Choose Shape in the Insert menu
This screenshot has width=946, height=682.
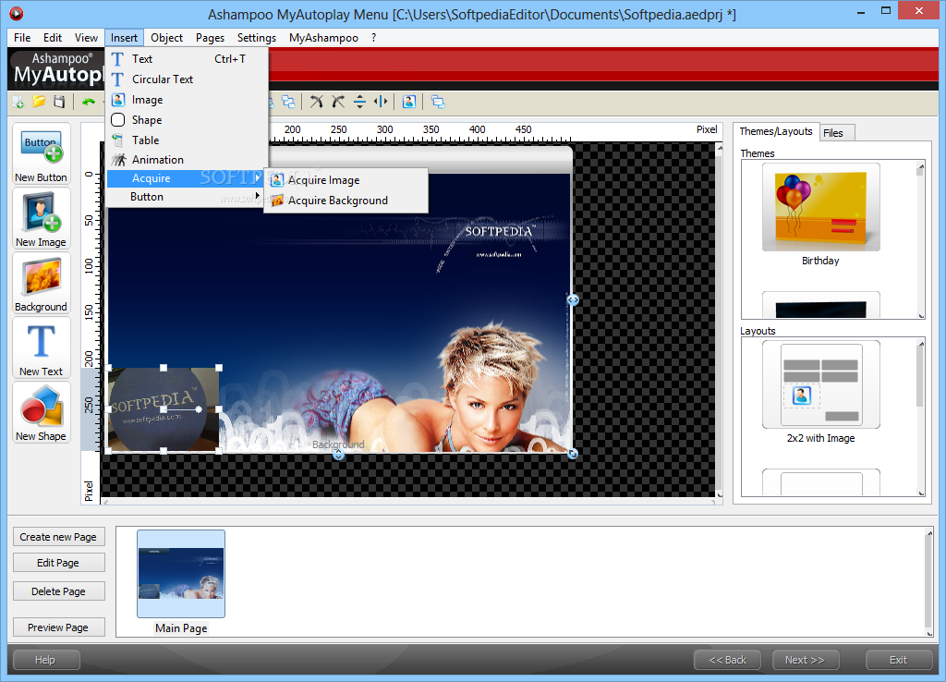pyautogui.click(x=187, y=120)
